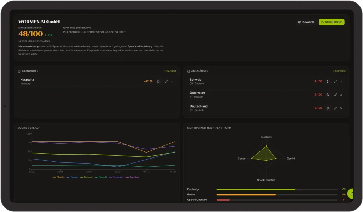
Task: Delete the Deutschland target market
Action: point(341,108)
